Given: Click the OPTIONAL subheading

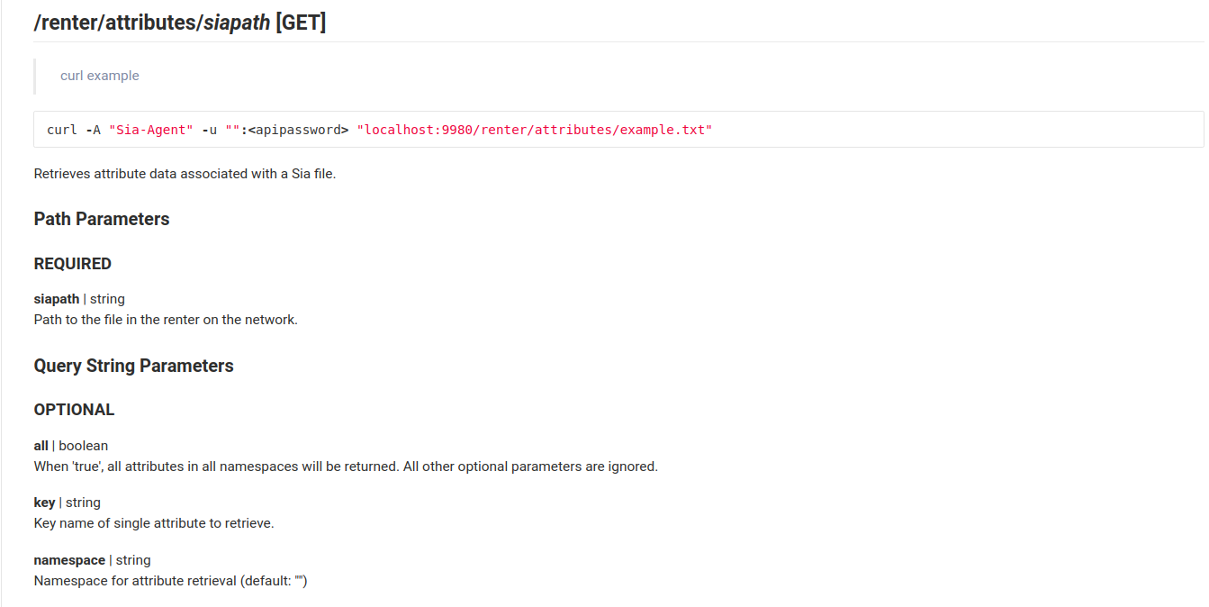Looking at the screenshot, I should coord(74,410).
